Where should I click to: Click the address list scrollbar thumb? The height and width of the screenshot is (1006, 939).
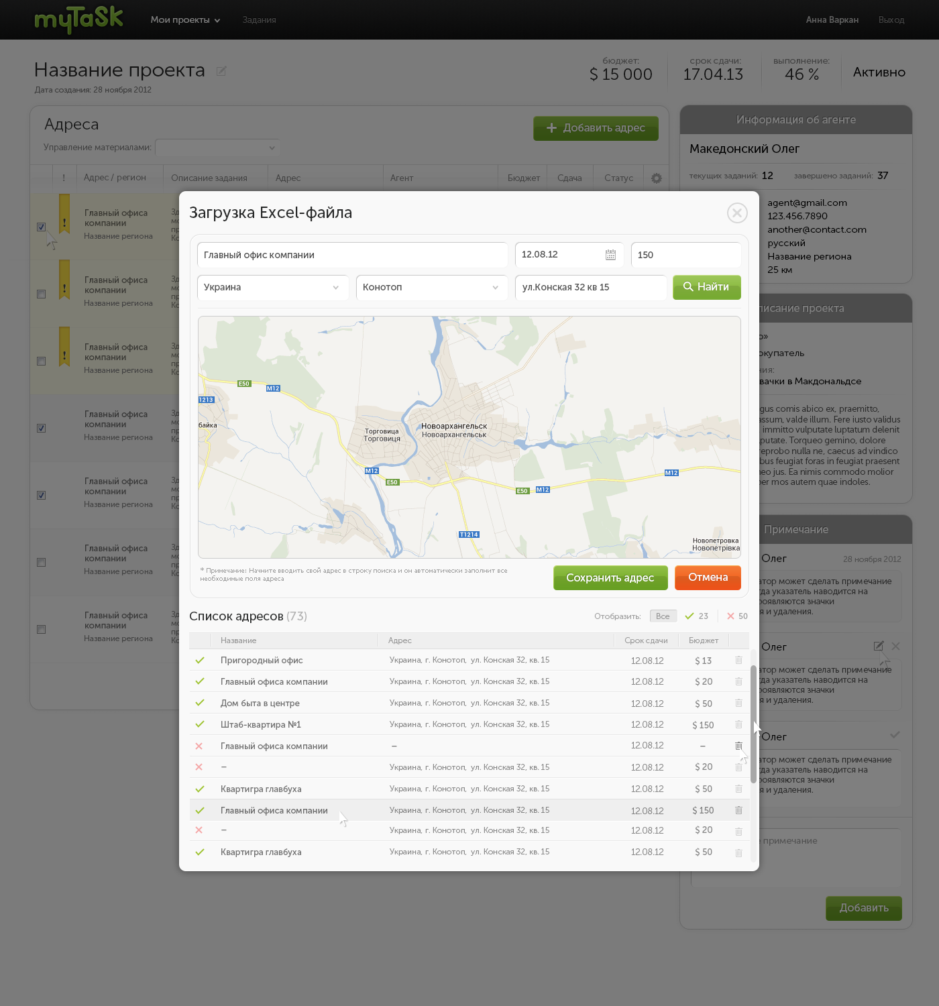click(x=753, y=724)
